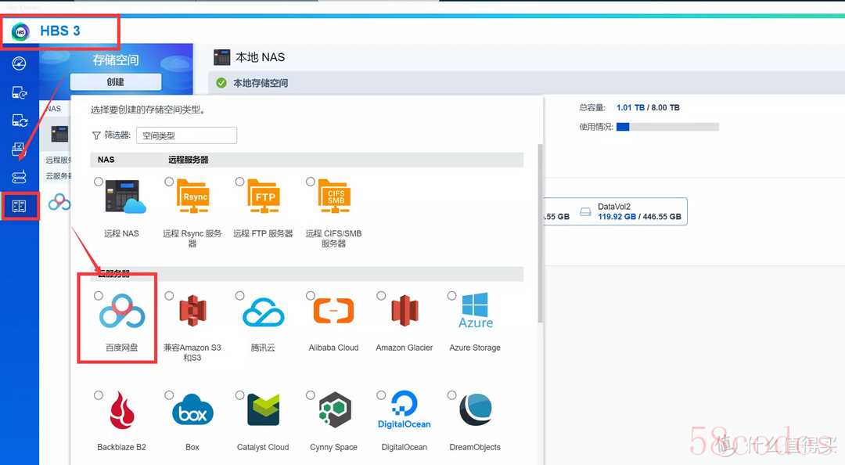Select the 腾讯云 radio button
The image size is (845, 465).
240,296
